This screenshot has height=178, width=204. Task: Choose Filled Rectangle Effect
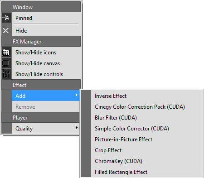pos(147,172)
